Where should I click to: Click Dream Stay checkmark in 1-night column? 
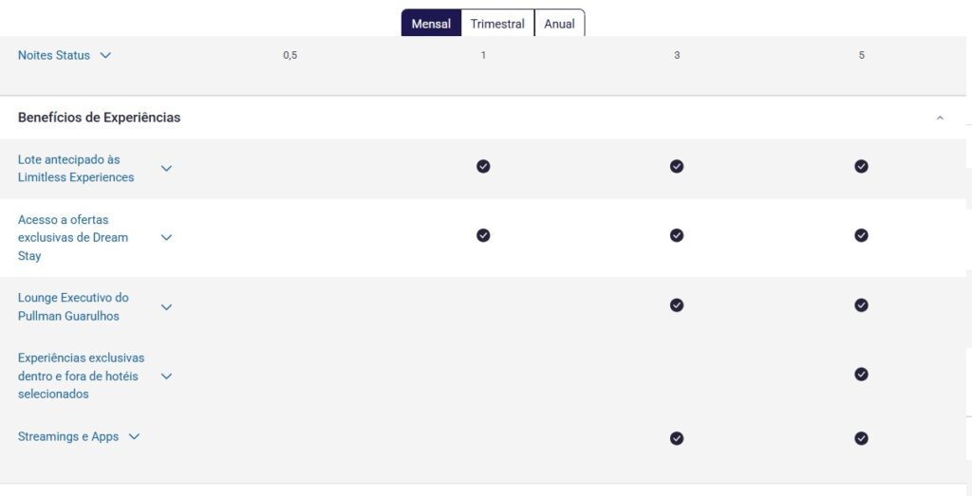tap(483, 235)
